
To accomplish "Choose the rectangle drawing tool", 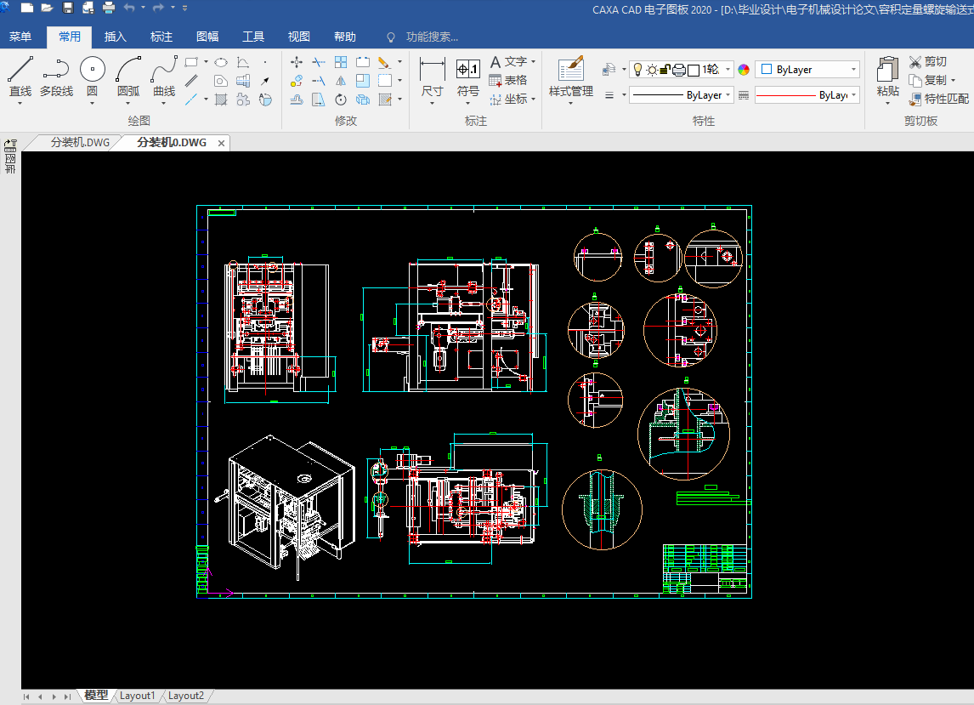I will [x=191, y=62].
